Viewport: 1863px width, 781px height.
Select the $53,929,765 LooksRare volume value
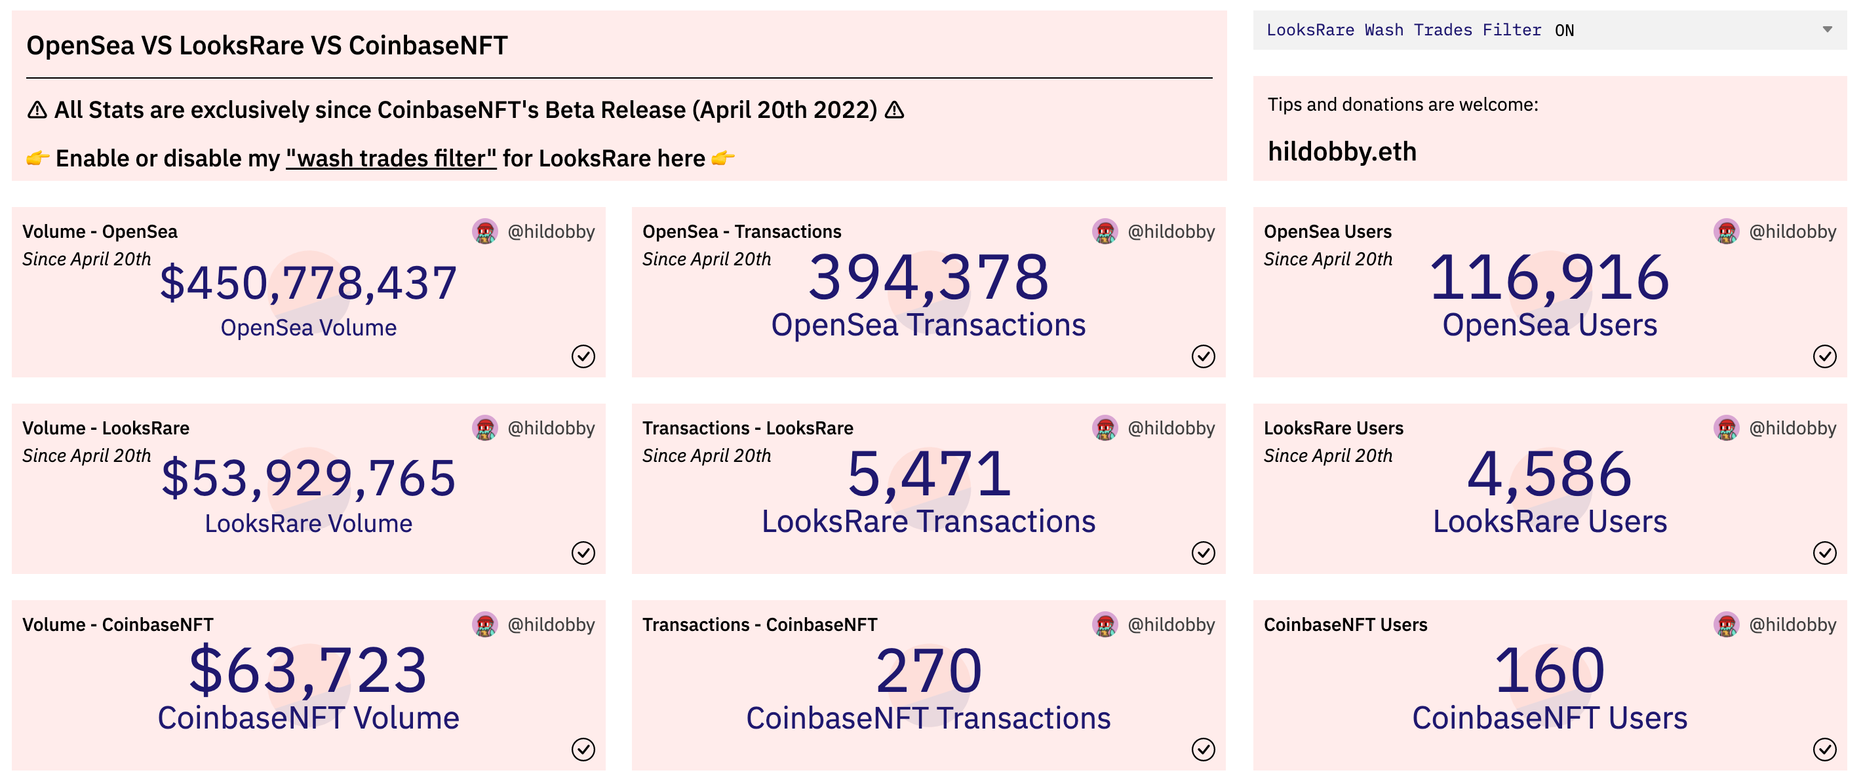pos(309,479)
